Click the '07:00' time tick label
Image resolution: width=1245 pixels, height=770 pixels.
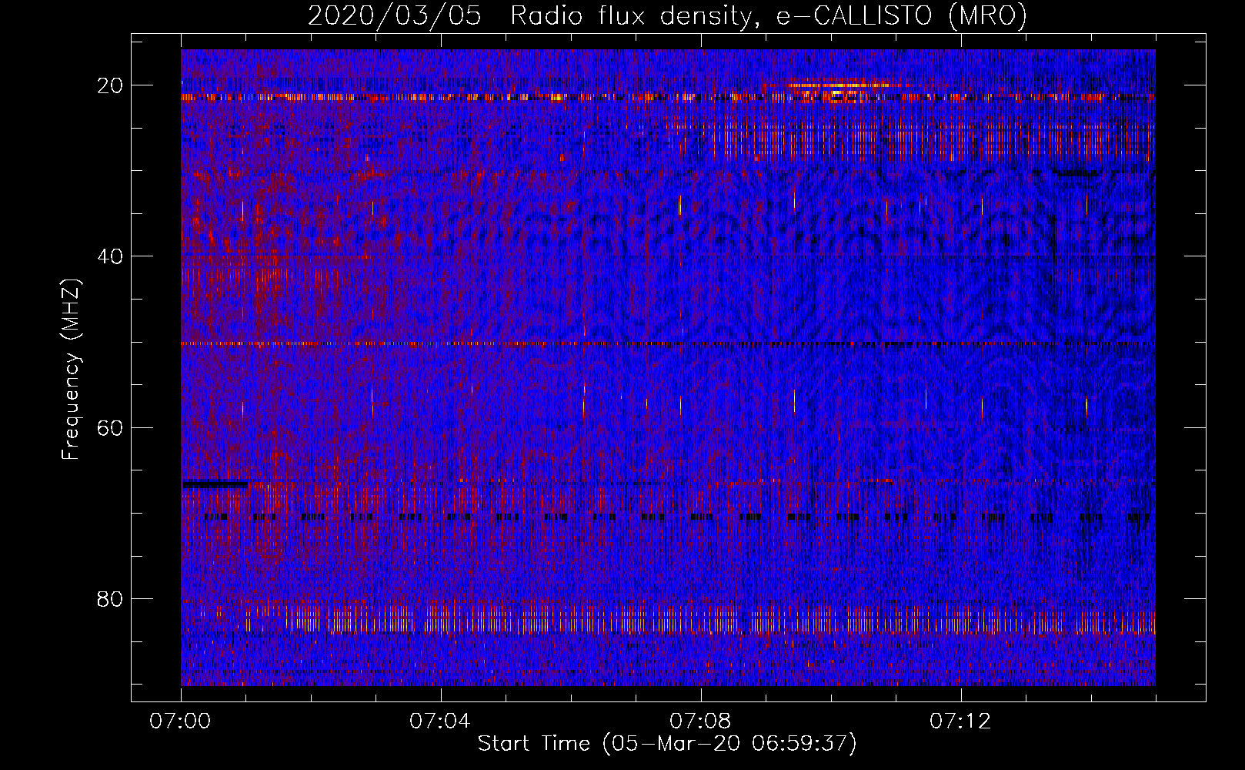tap(180, 721)
